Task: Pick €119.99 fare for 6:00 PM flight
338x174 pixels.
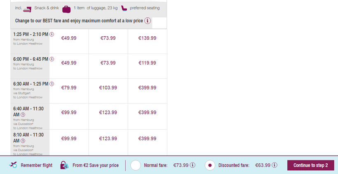Action: [148, 63]
